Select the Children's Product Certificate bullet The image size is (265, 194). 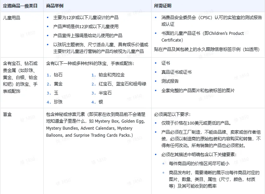(203, 37)
